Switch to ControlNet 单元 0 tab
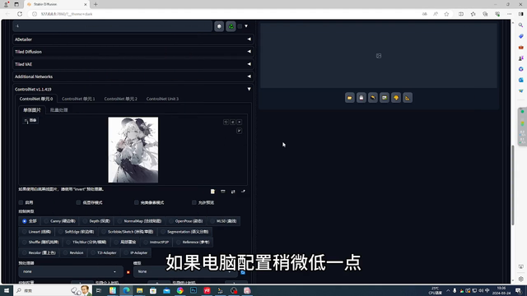The width and height of the screenshot is (527, 296). tap(36, 99)
